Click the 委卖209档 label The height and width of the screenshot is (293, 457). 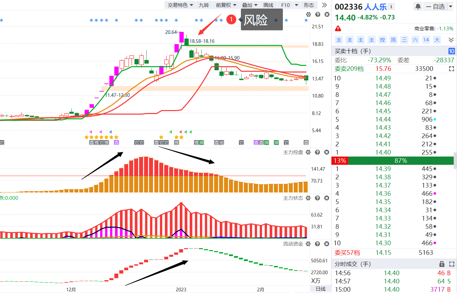(349, 69)
